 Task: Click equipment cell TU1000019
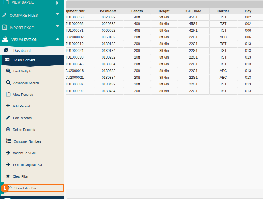80,44
